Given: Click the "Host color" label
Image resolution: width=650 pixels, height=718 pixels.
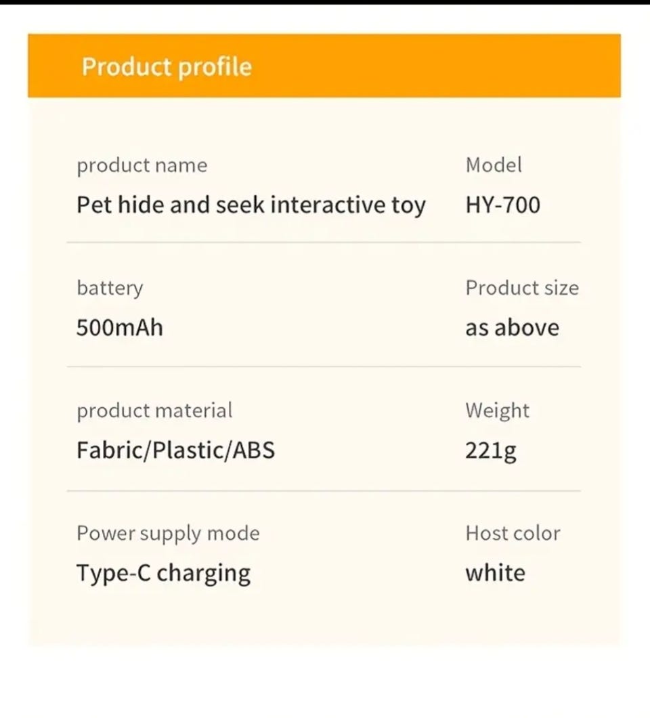Looking at the screenshot, I should point(513,533).
